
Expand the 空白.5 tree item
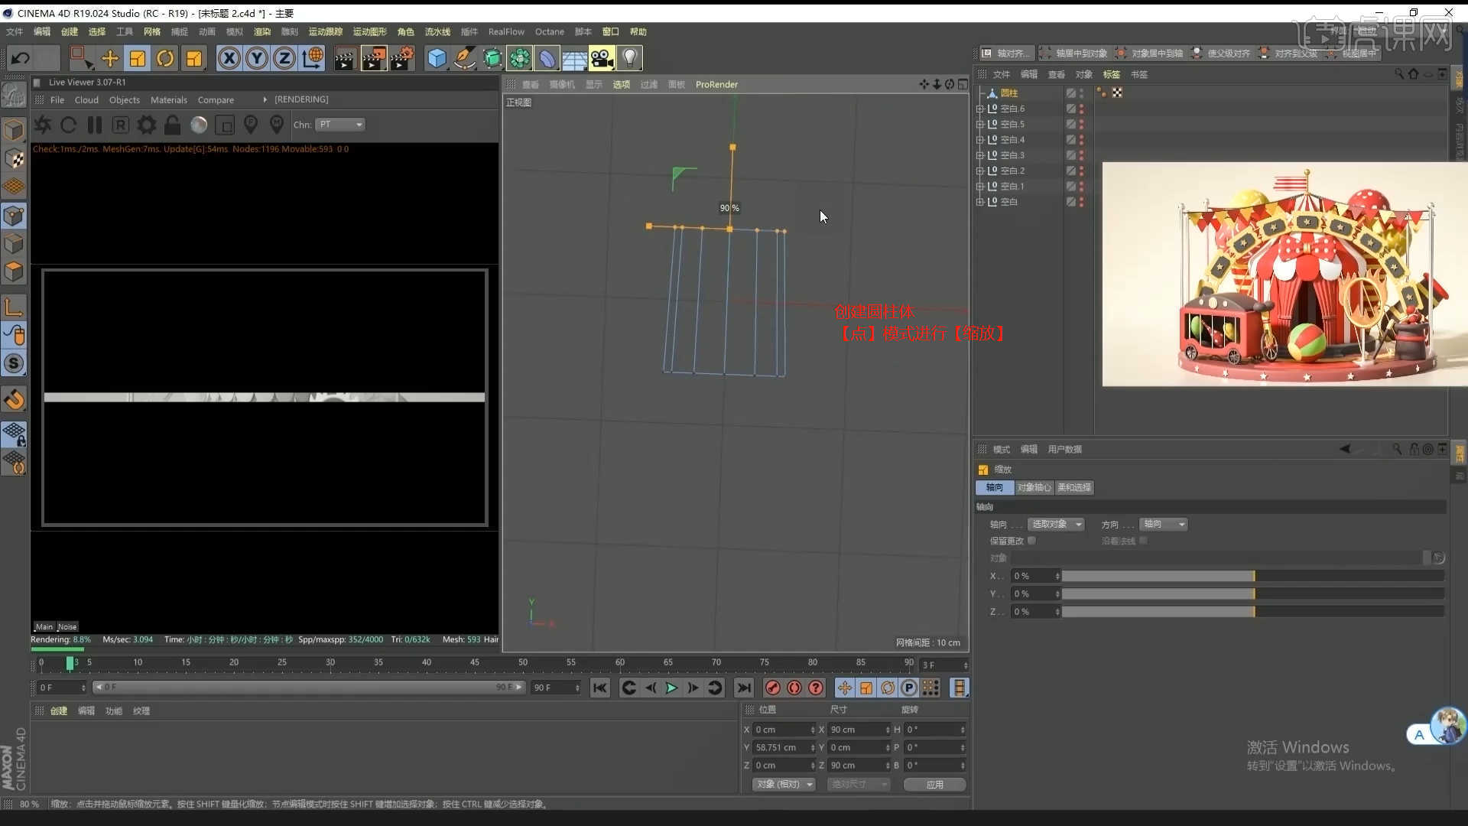coord(981,123)
